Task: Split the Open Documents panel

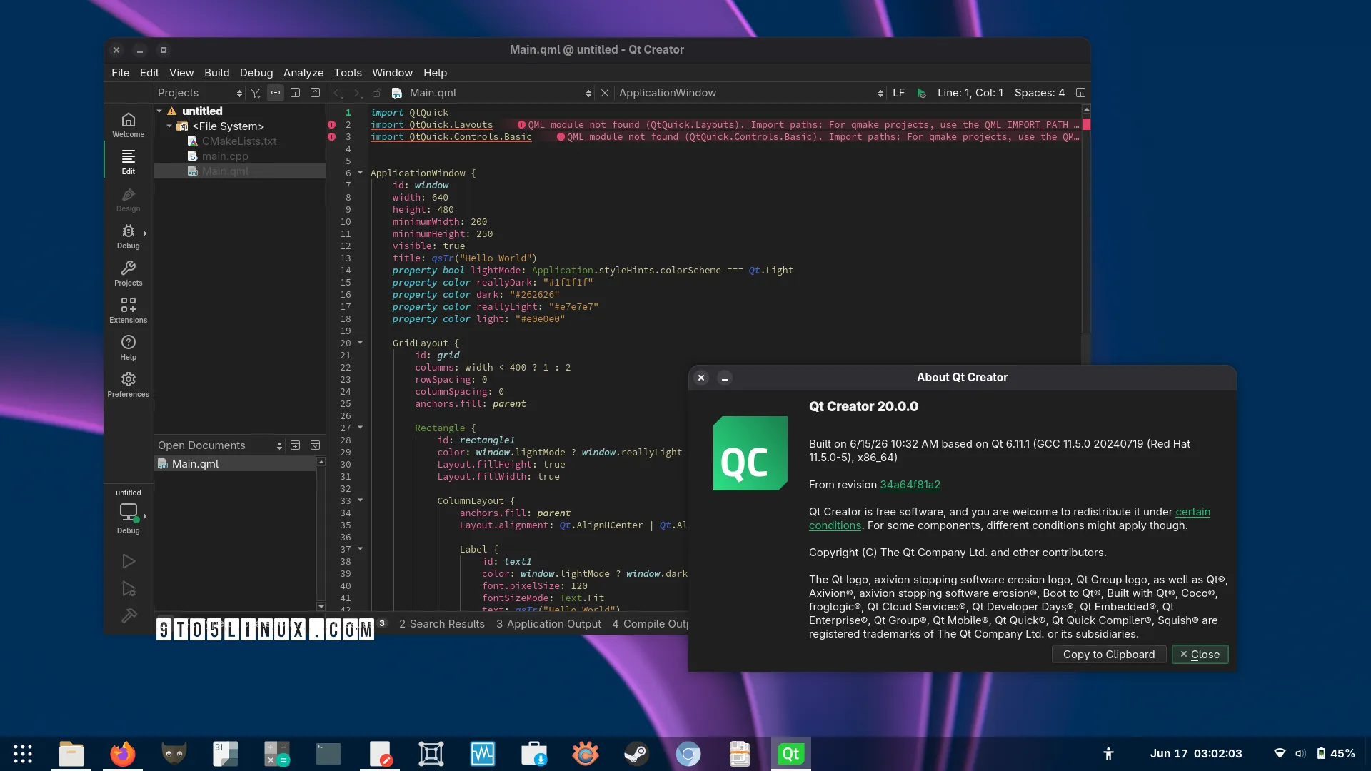Action: 295,445
